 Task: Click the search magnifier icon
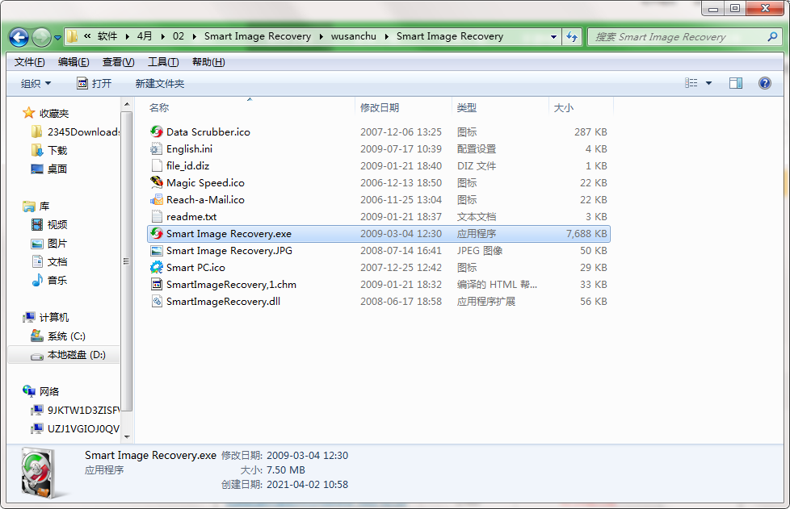click(x=772, y=36)
